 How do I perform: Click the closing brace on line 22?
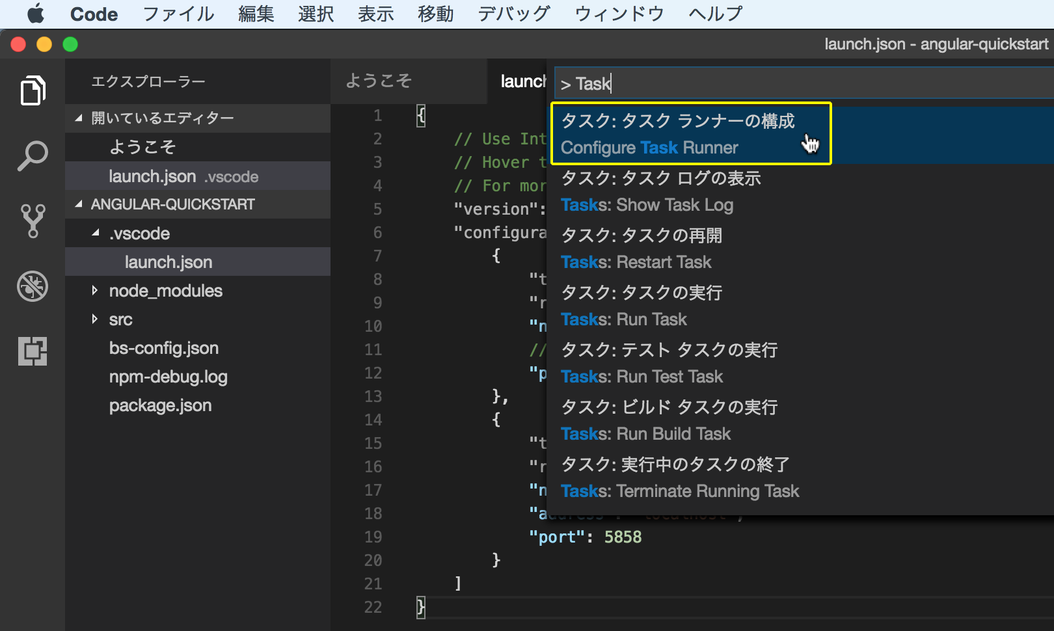(x=420, y=607)
